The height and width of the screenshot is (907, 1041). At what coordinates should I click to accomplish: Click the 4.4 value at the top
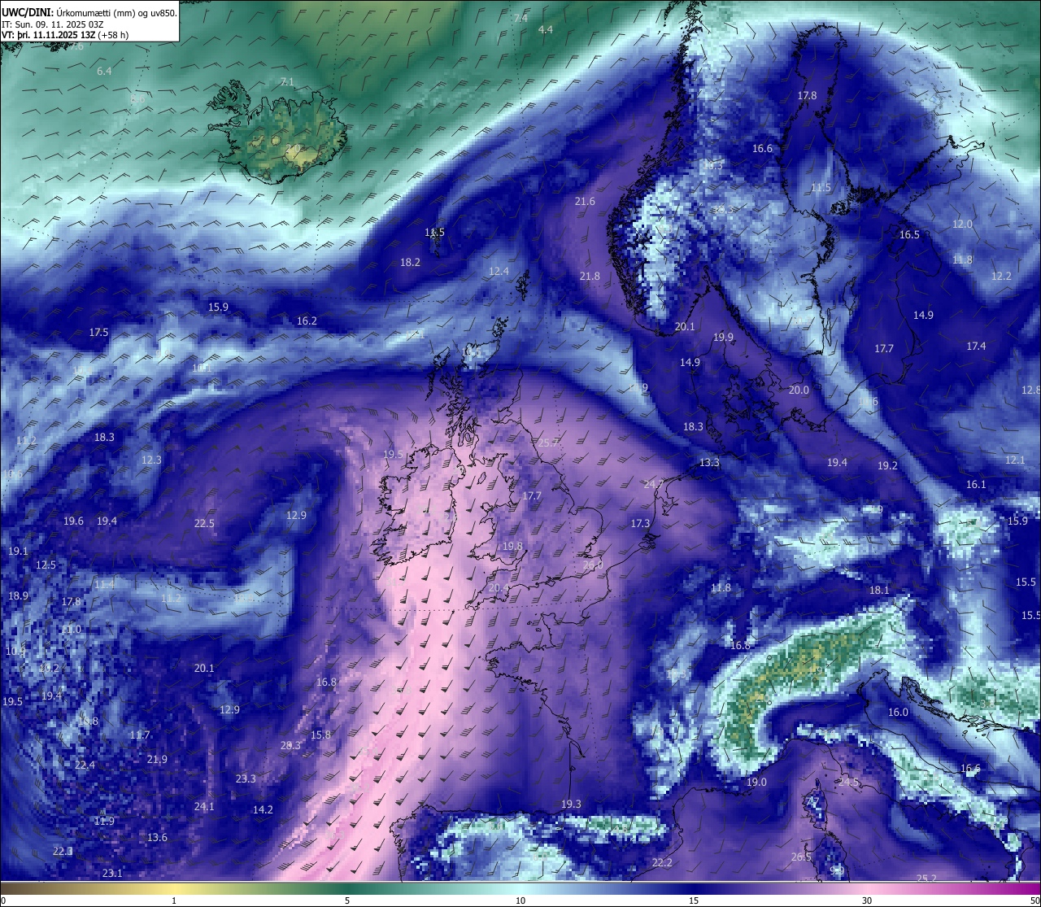pos(546,30)
